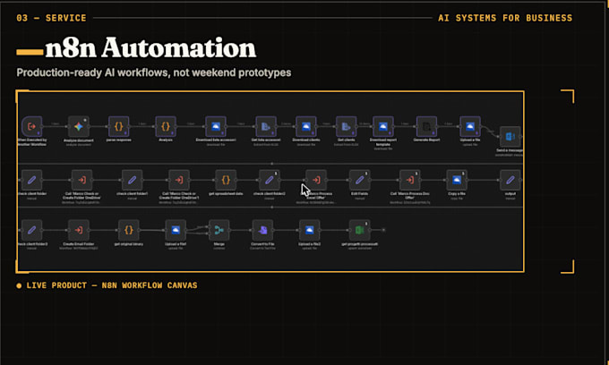This screenshot has width=609, height=365.
Task: Open the 'Merge' node
Action: [219, 230]
